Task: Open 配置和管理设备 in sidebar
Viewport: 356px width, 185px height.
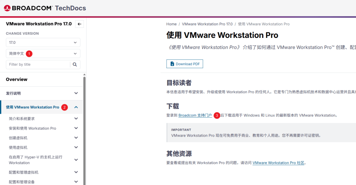Action: click(22, 182)
